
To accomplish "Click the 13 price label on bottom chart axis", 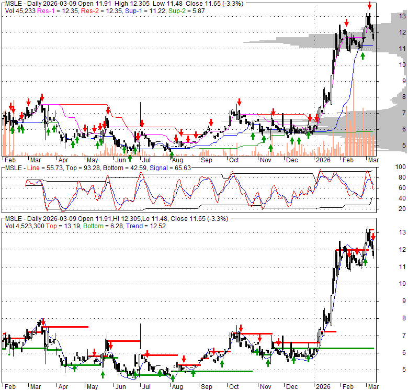I will [402, 232].
